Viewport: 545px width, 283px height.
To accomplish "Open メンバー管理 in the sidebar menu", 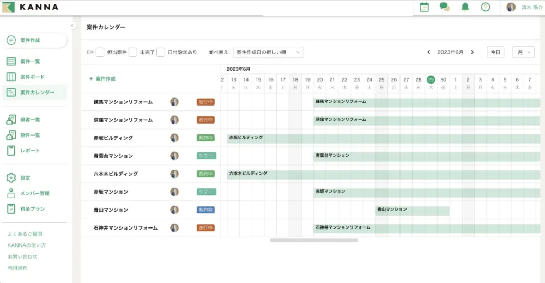I will [x=35, y=193].
